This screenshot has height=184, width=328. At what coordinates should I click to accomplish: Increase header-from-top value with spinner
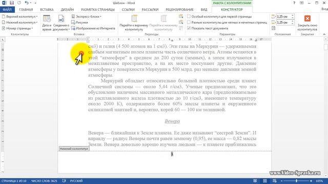point(293,15)
